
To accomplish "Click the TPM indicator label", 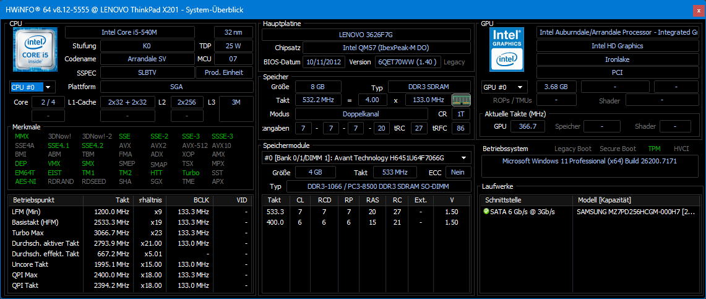I will [x=654, y=149].
